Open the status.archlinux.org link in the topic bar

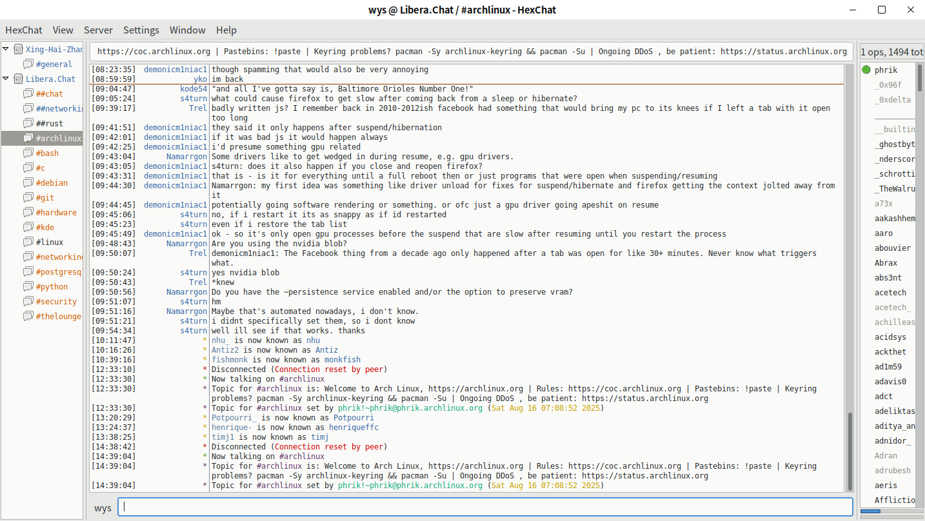[x=783, y=52]
